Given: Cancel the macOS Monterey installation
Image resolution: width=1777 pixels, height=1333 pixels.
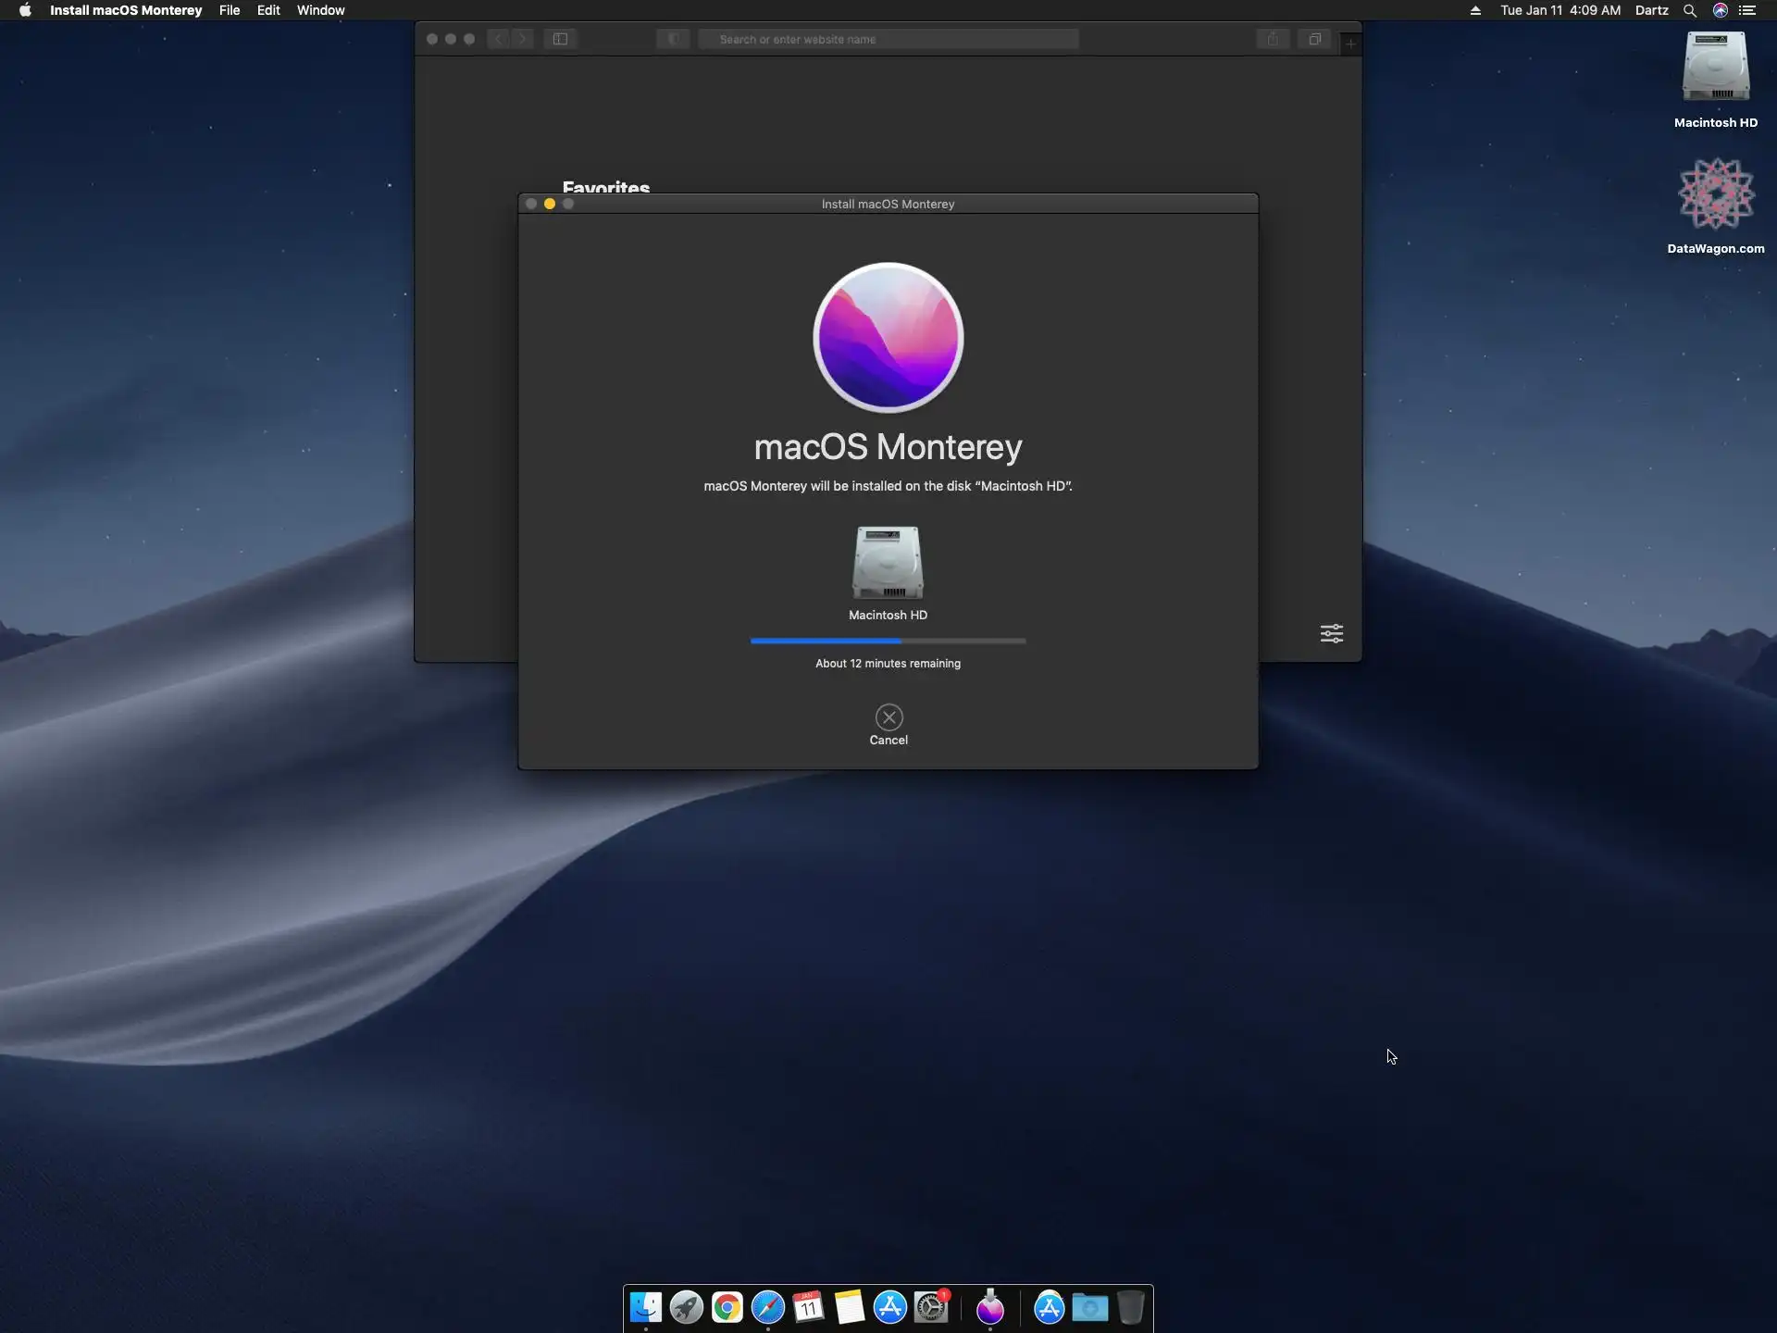Looking at the screenshot, I should click(x=888, y=717).
